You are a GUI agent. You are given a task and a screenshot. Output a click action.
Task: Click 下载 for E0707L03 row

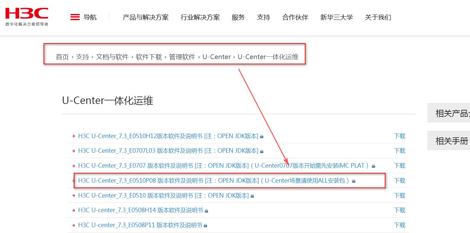click(x=400, y=151)
